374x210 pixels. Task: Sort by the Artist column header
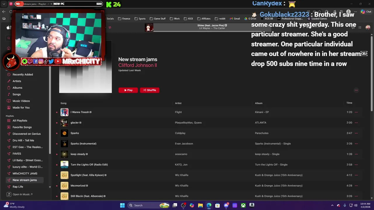(178, 103)
